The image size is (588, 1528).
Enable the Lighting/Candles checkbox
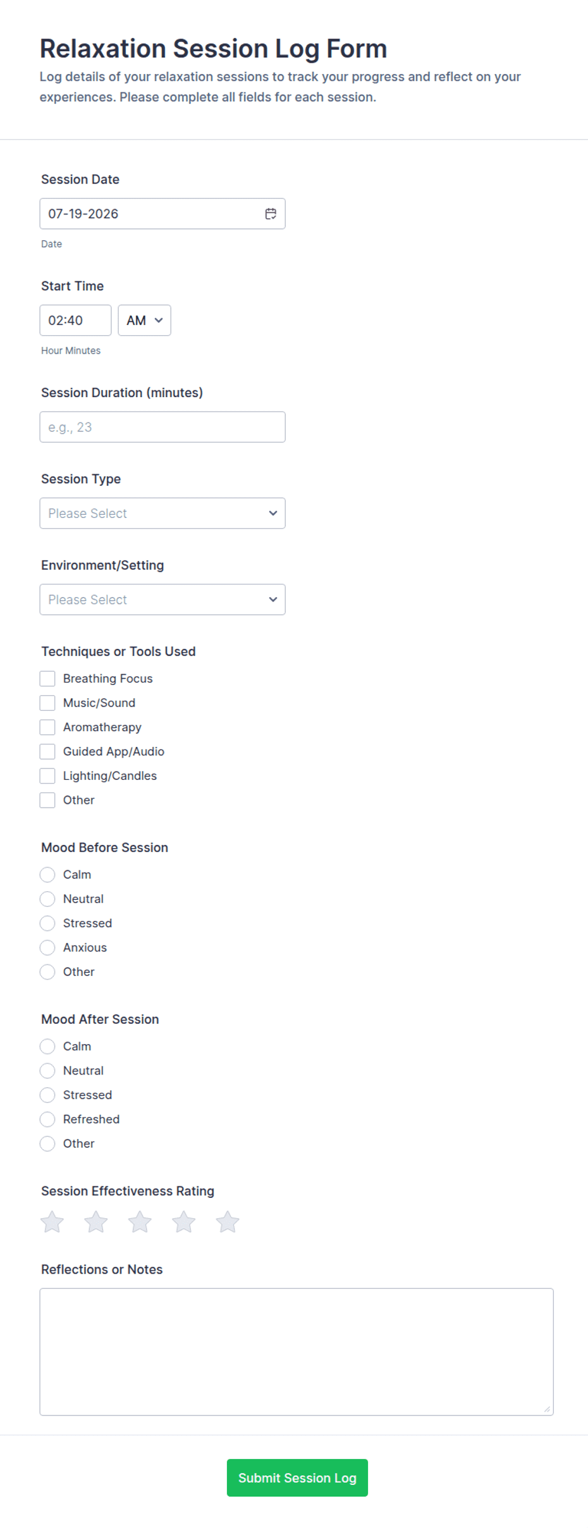pyautogui.click(x=47, y=776)
